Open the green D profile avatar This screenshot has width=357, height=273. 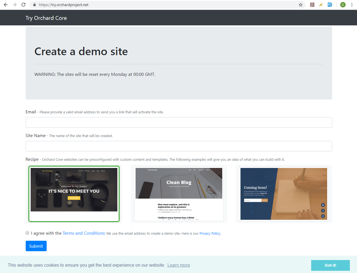coord(343,5)
